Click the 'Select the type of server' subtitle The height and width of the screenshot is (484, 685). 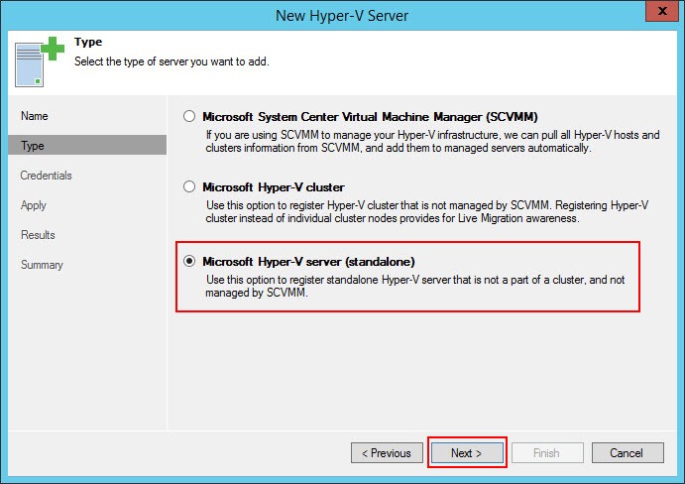171,61
